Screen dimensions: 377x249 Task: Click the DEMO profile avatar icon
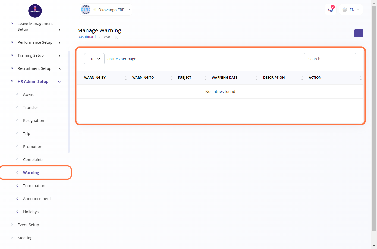[86, 10]
